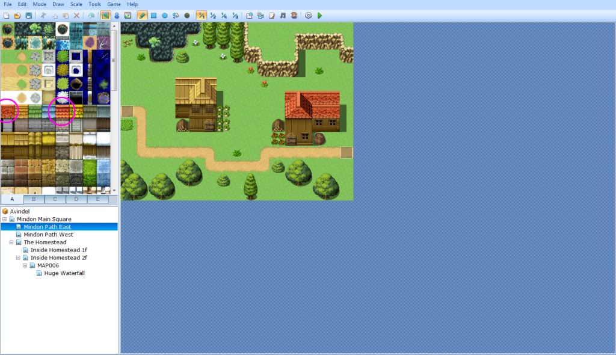
Task: Switch to Event editing mode
Action: [x=117, y=15]
